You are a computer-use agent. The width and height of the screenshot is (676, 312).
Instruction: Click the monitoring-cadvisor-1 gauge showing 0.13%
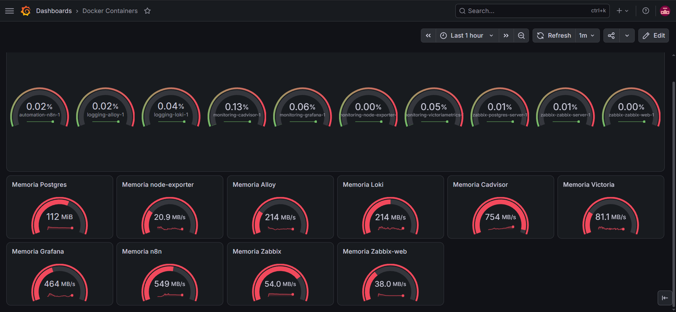(237, 107)
